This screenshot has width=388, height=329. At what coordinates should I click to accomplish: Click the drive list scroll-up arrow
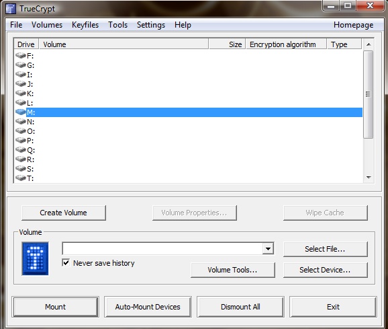(x=369, y=44)
